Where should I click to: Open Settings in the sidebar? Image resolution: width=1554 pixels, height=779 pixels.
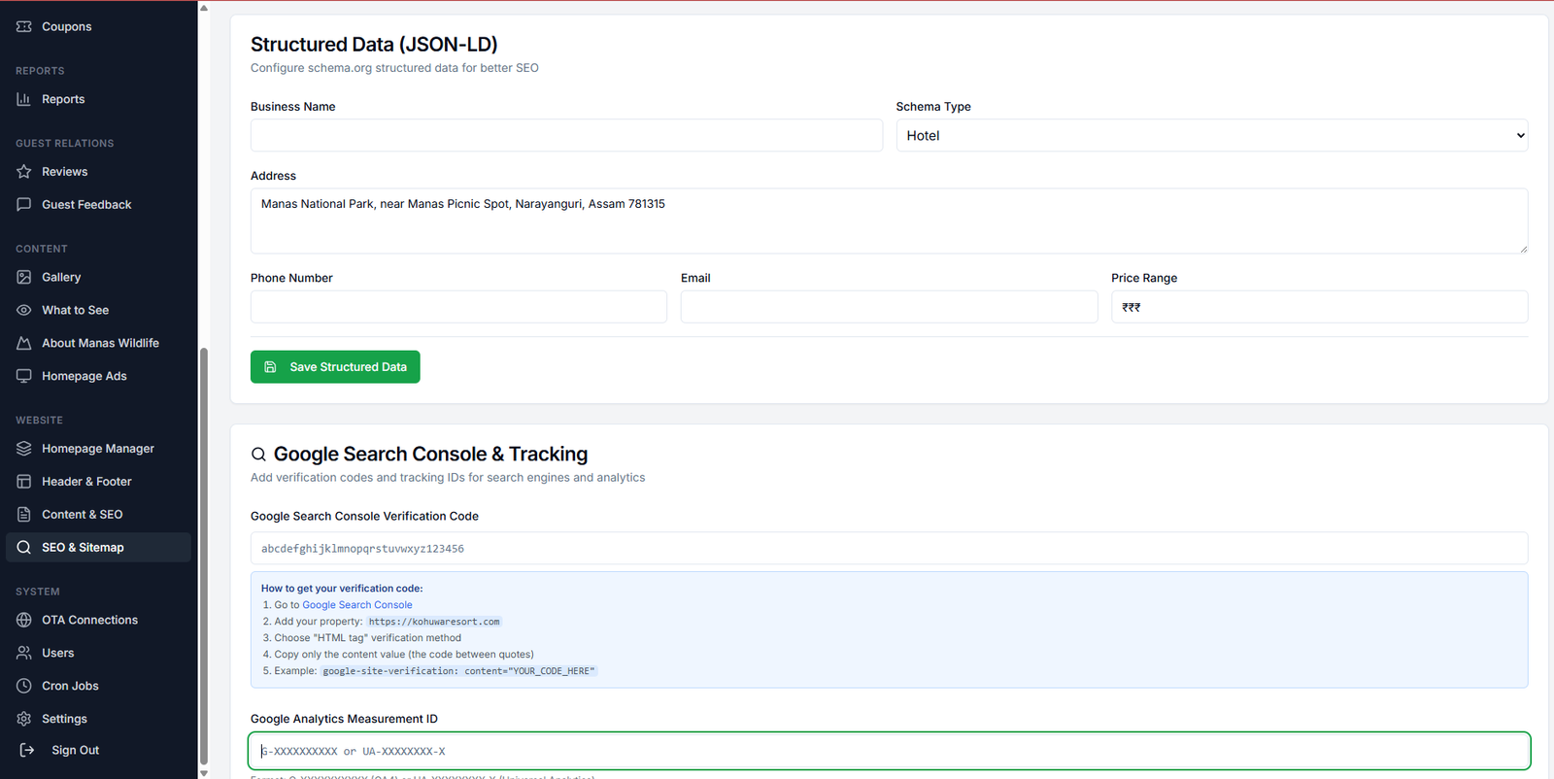click(x=98, y=719)
